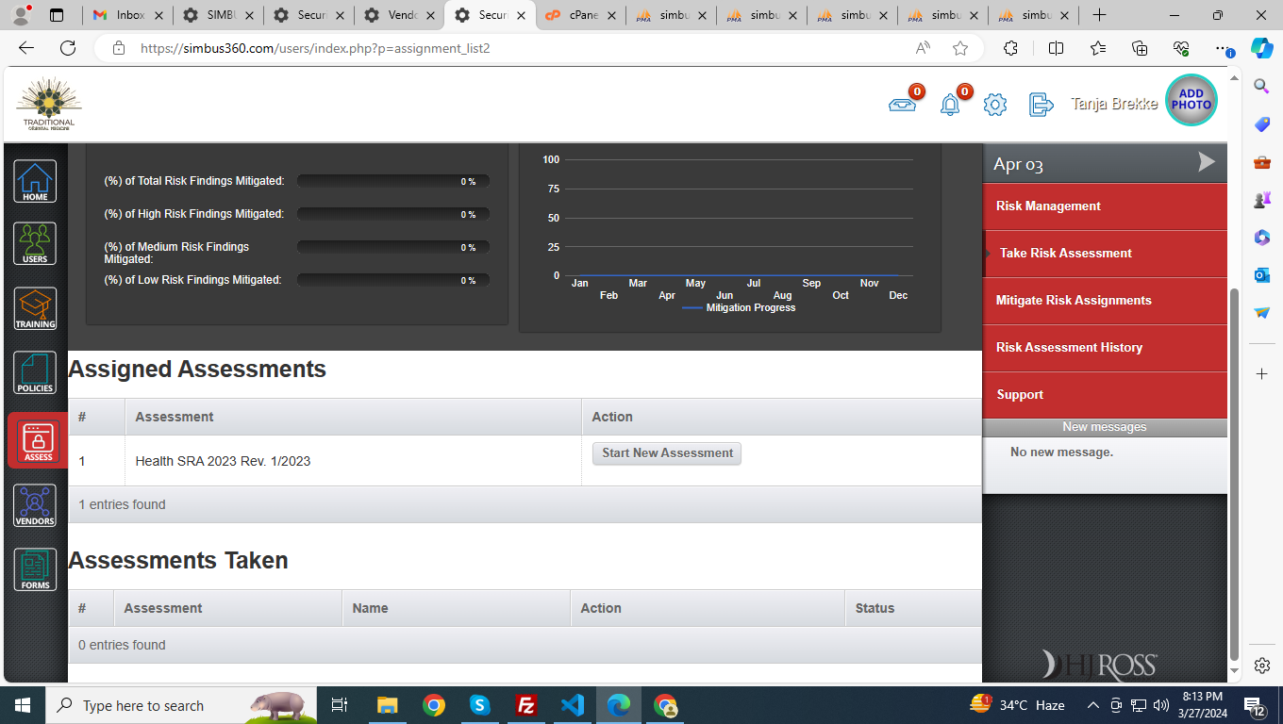Open the Users sidebar icon
1283x724 pixels.
pos(35,244)
